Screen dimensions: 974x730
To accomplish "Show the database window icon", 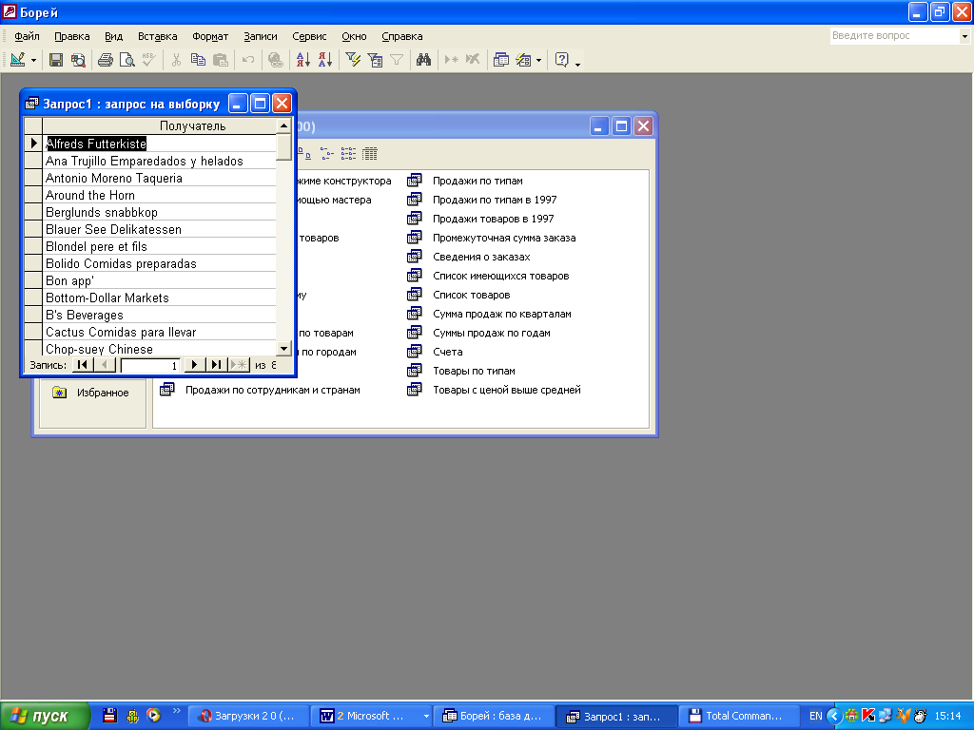I will pyautogui.click(x=500, y=60).
